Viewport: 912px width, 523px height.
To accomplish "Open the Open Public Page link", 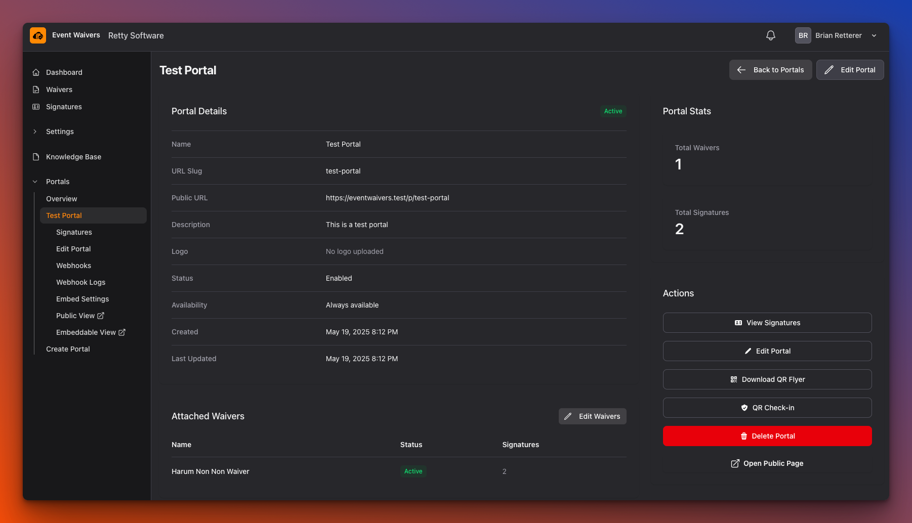I will point(767,463).
